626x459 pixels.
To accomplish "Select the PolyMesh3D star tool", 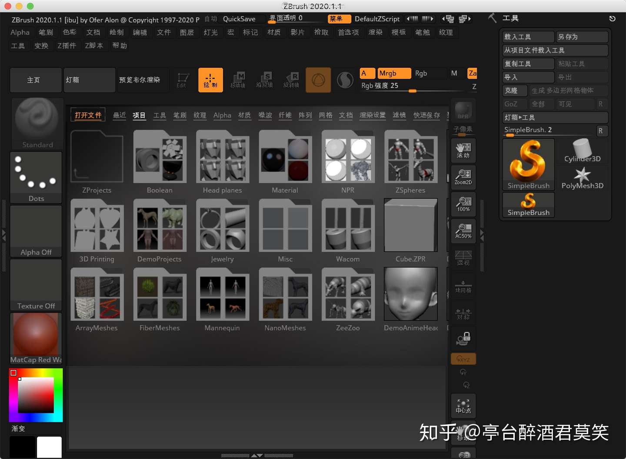I will (x=582, y=178).
